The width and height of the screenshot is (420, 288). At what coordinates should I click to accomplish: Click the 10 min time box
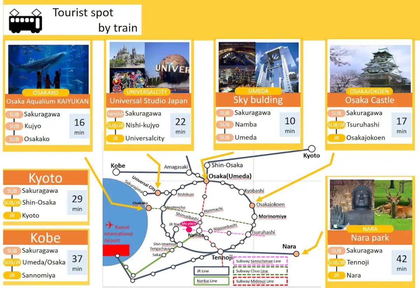(290, 125)
